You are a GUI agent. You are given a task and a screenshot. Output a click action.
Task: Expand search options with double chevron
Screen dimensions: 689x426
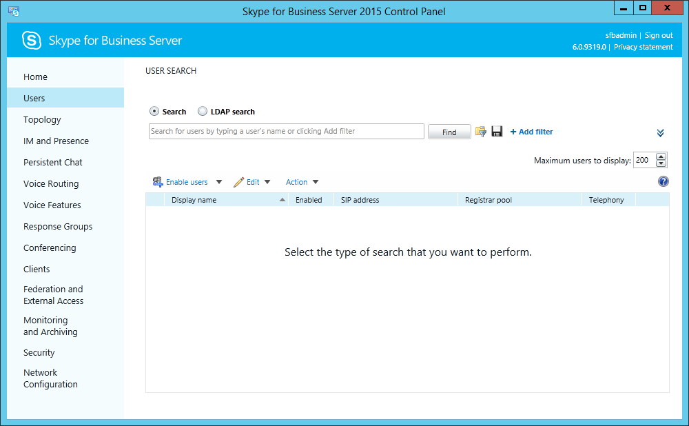(660, 133)
